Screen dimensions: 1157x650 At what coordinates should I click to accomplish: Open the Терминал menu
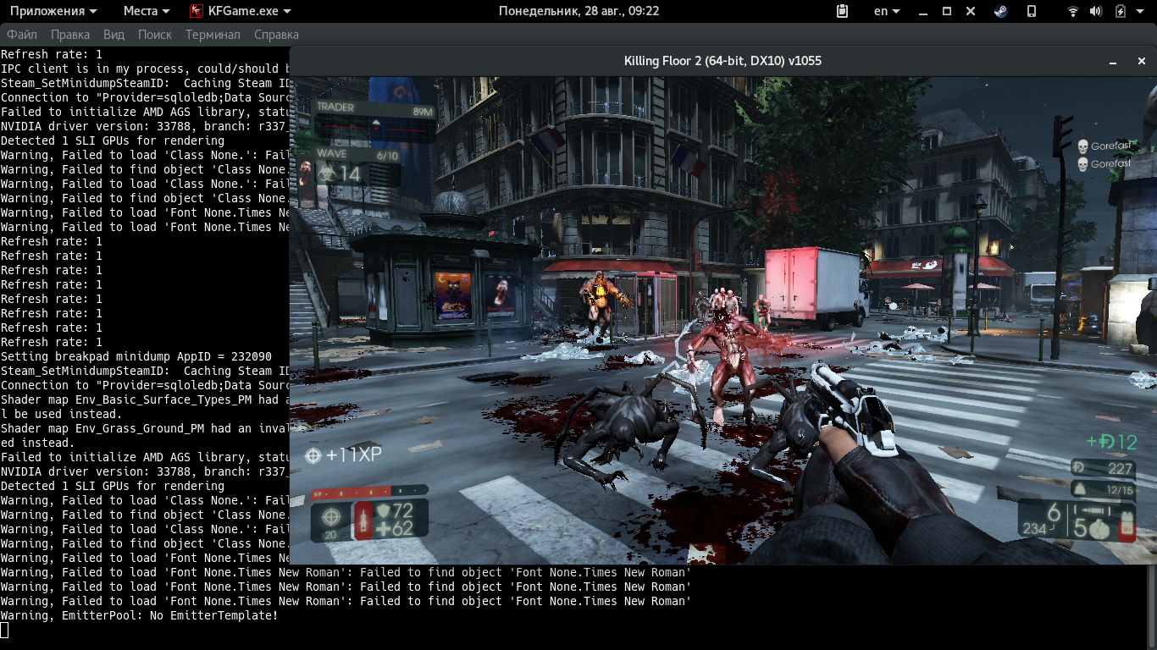click(x=213, y=35)
